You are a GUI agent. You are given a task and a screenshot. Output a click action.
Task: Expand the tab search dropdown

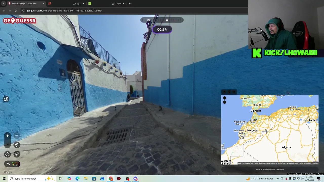(x=3, y=4)
